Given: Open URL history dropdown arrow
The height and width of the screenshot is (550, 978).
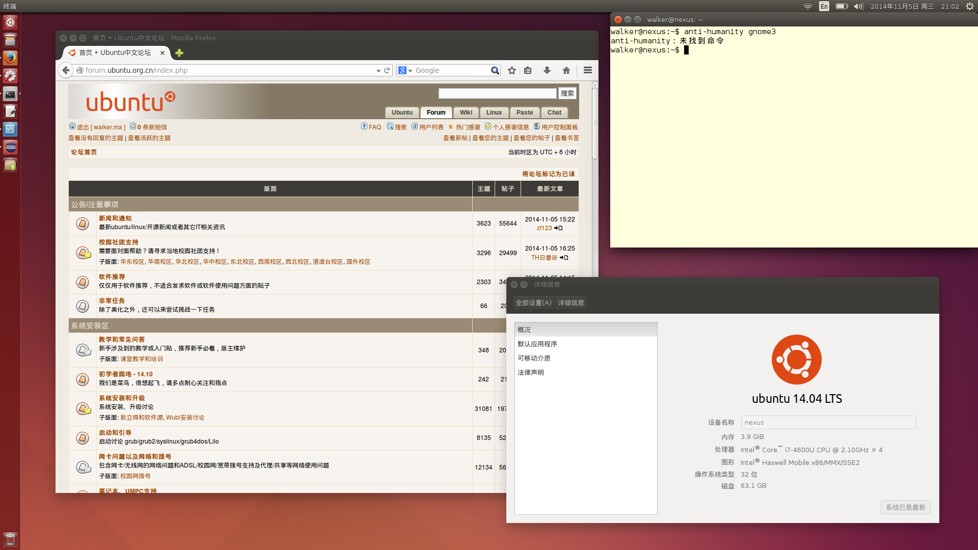Looking at the screenshot, I should [378, 71].
